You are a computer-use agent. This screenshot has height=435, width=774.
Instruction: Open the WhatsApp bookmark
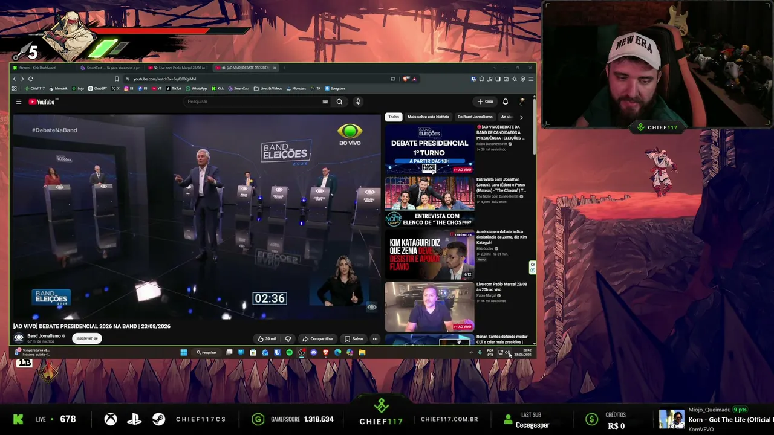[197, 88]
